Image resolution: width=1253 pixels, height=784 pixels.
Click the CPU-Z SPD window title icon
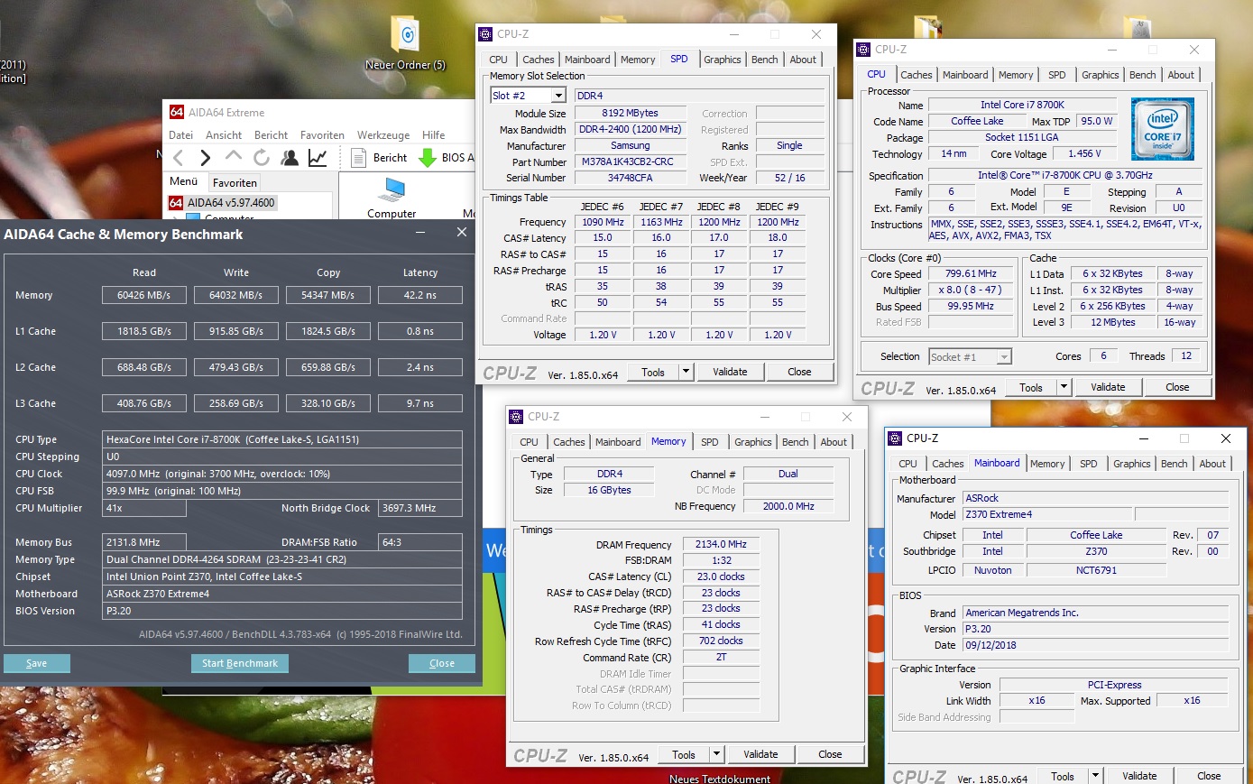tap(486, 34)
